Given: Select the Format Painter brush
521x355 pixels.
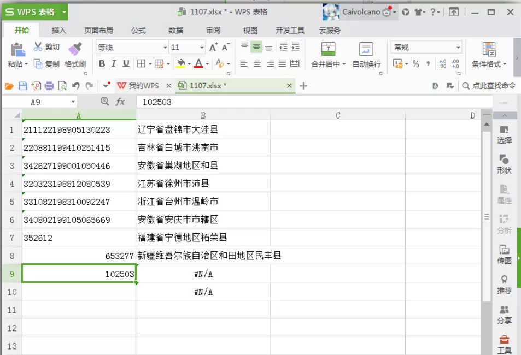Looking at the screenshot, I should [75, 49].
